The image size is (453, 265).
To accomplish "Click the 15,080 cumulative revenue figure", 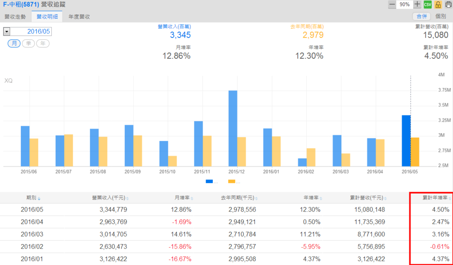I will click(436, 35).
